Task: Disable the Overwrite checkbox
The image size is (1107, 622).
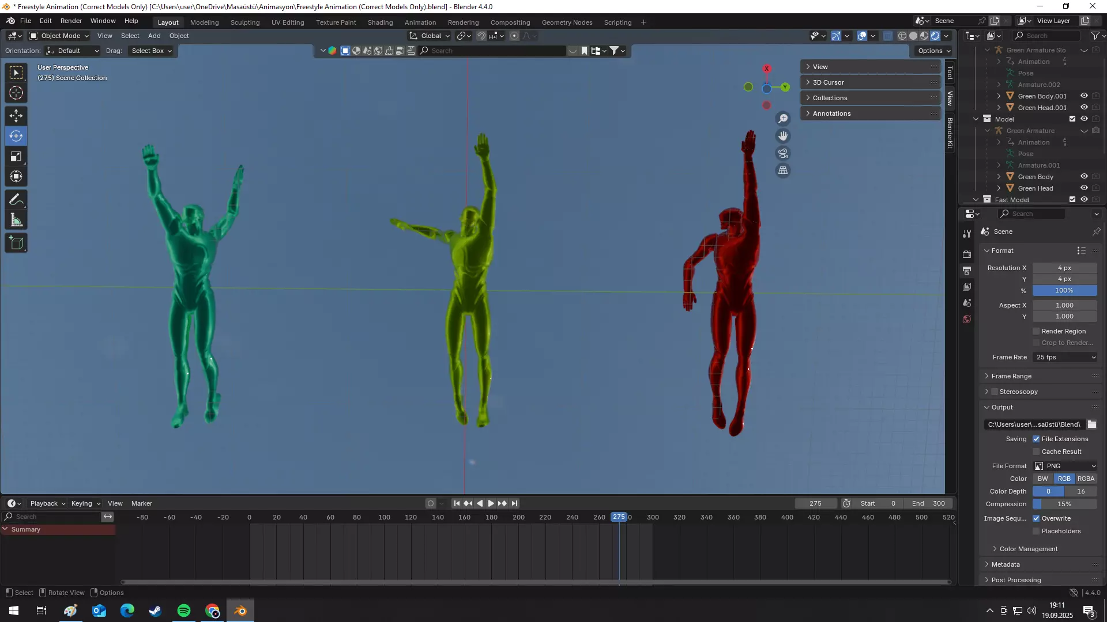Action: coord(1036,518)
